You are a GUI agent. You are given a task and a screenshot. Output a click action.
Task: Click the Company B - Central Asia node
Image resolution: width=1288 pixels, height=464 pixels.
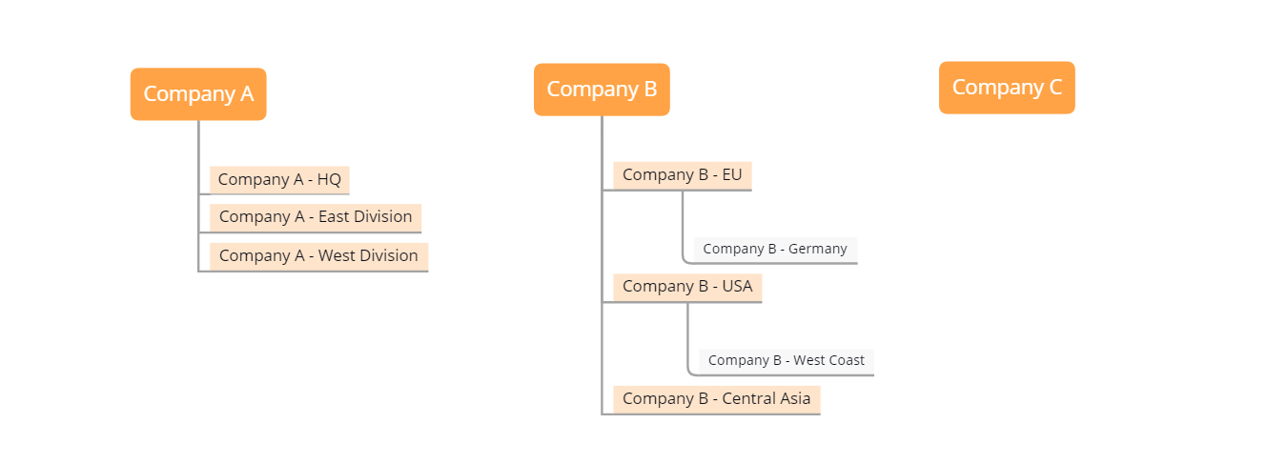click(x=716, y=398)
